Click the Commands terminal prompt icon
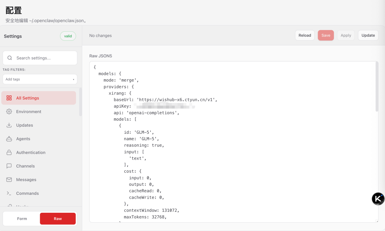The image size is (385, 231). [x=9, y=193]
